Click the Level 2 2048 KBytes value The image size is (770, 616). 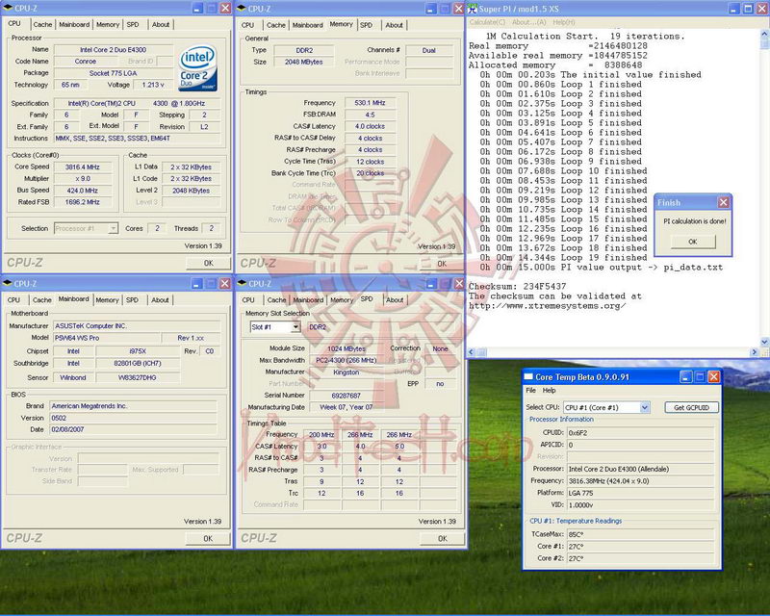[x=191, y=191]
